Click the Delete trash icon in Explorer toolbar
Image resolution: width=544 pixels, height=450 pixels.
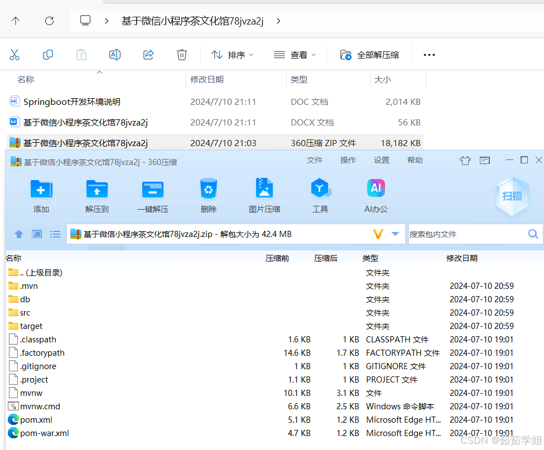[x=182, y=55]
